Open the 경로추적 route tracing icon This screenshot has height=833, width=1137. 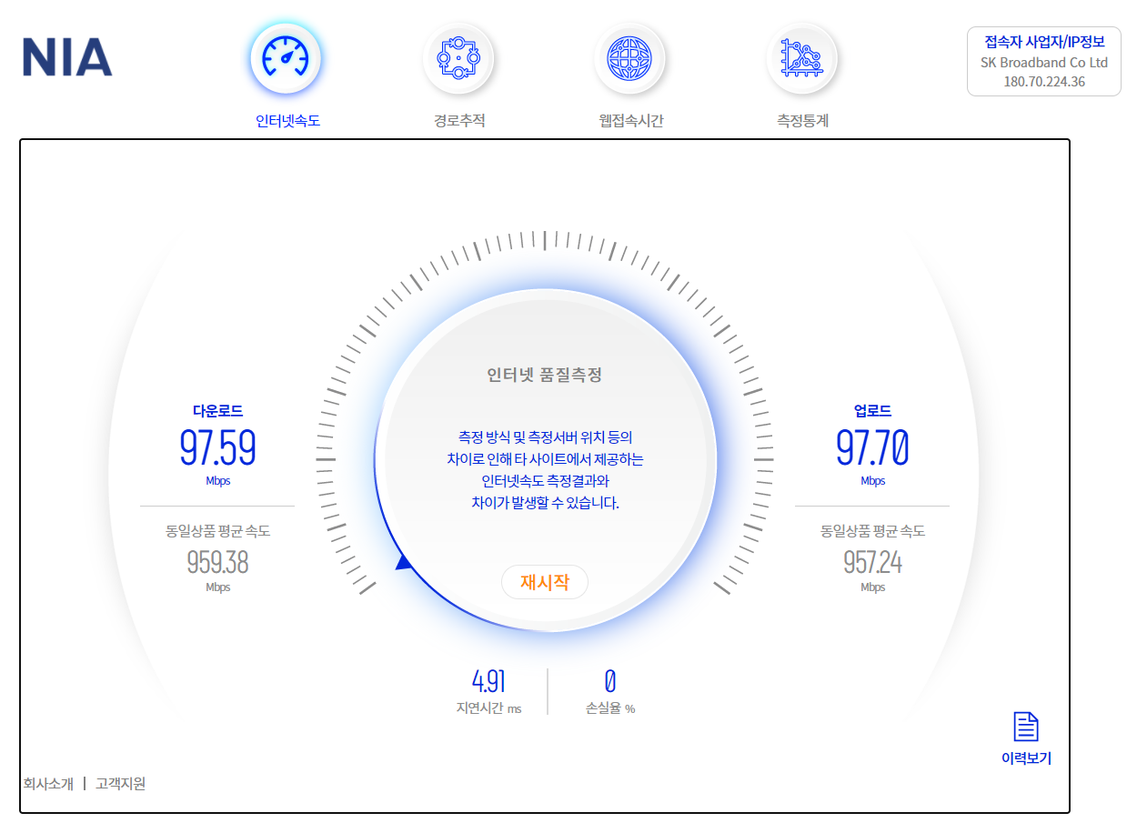(458, 58)
